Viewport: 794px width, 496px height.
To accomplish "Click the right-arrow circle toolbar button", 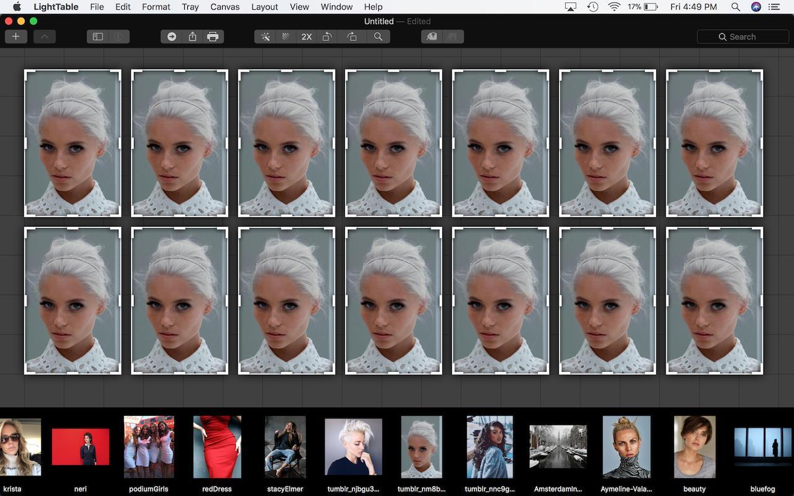I will (x=172, y=37).
